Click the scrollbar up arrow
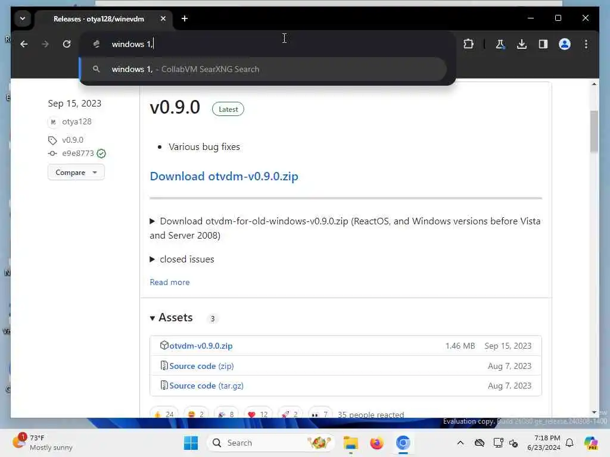Screen dimensions: 610x457 [x=594, y=84]
